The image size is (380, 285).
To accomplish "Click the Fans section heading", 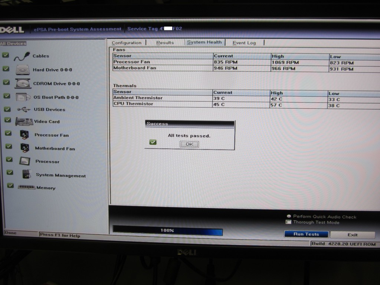I will click(119, 50).
